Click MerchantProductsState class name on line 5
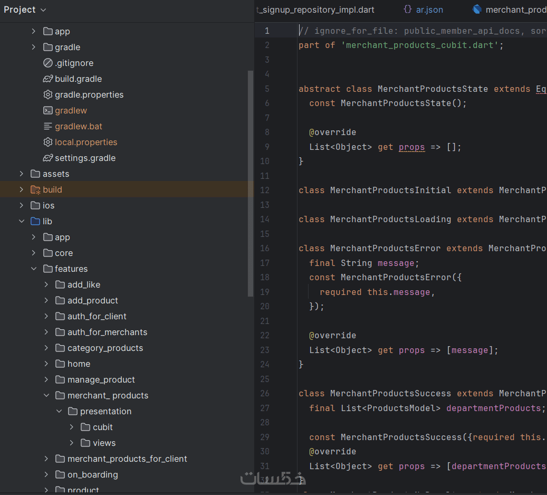This screenshot has height=495, width=547. click(433, 89)
